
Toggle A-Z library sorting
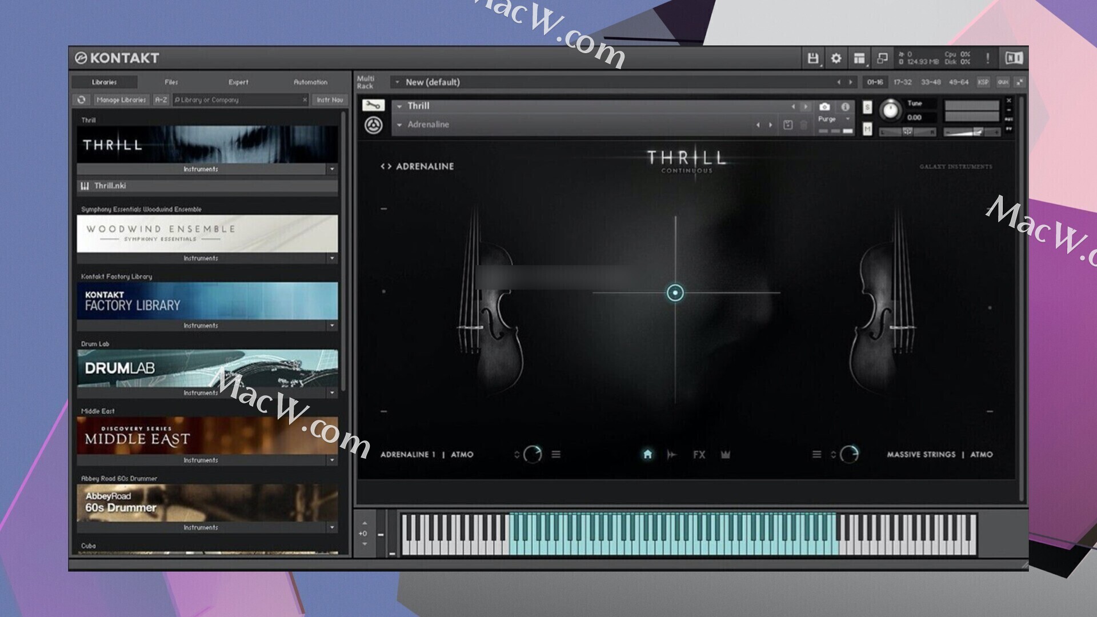(x=161, y=100)
